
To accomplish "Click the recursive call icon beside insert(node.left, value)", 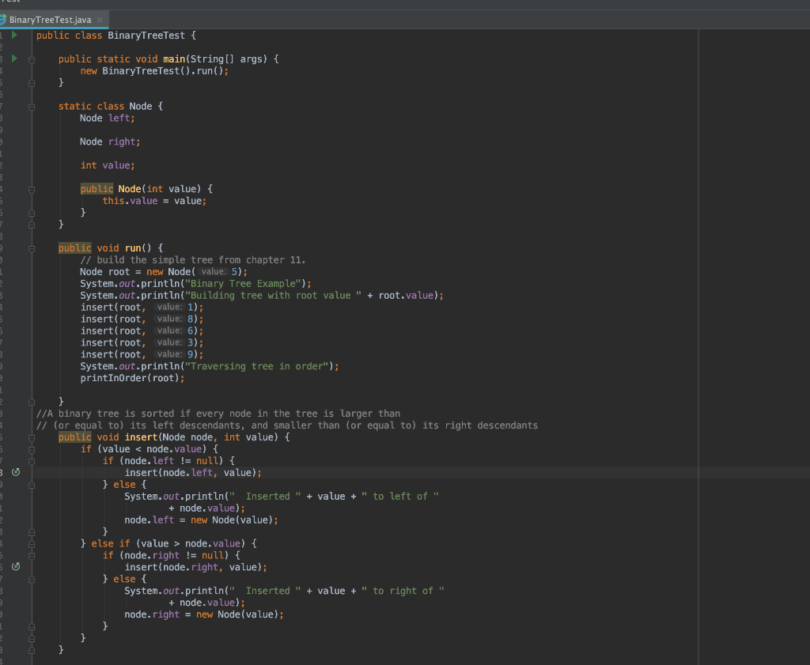I will tap(16, 472).
